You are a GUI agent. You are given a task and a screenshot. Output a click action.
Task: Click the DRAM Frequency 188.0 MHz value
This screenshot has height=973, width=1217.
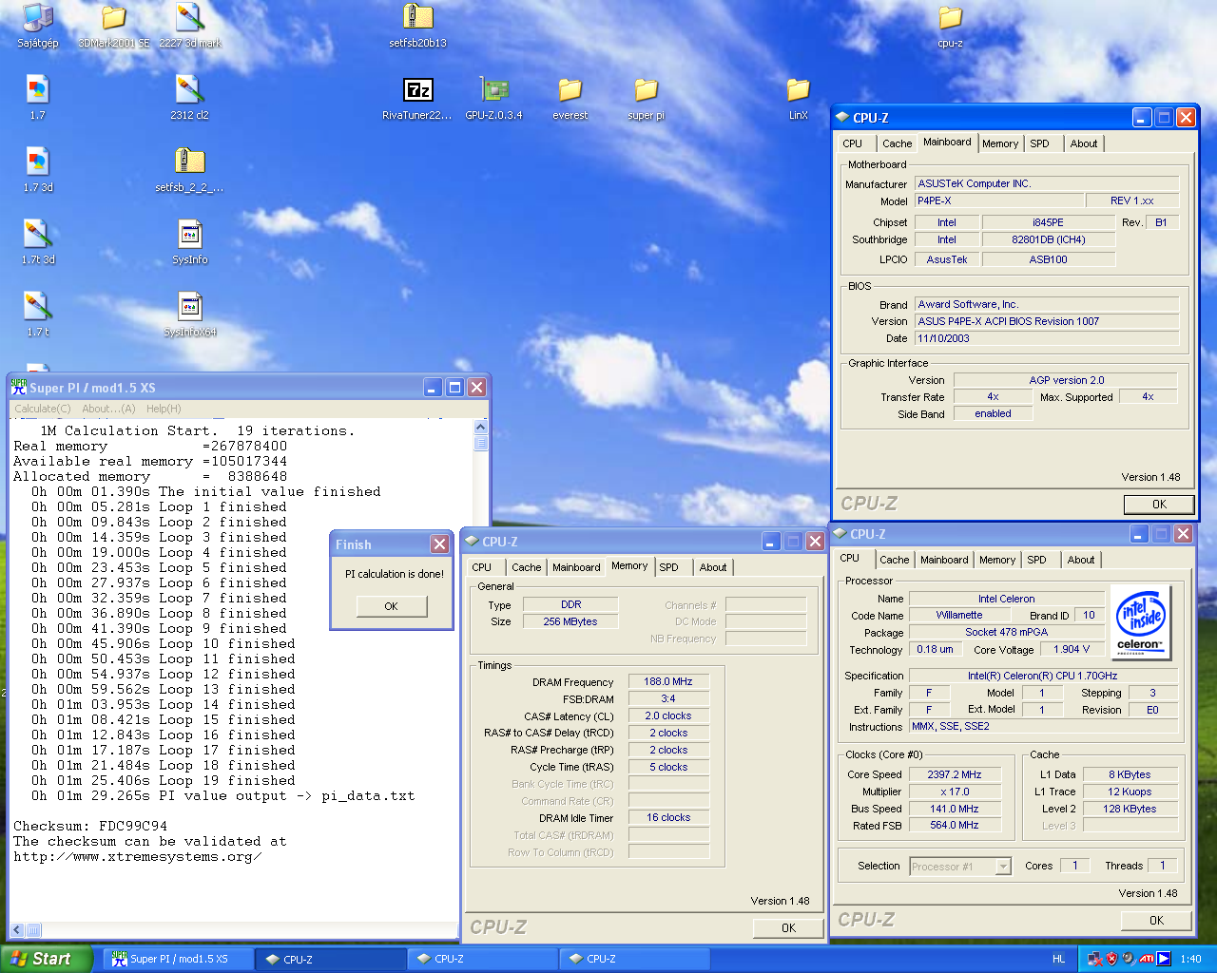tap(668, 681)
